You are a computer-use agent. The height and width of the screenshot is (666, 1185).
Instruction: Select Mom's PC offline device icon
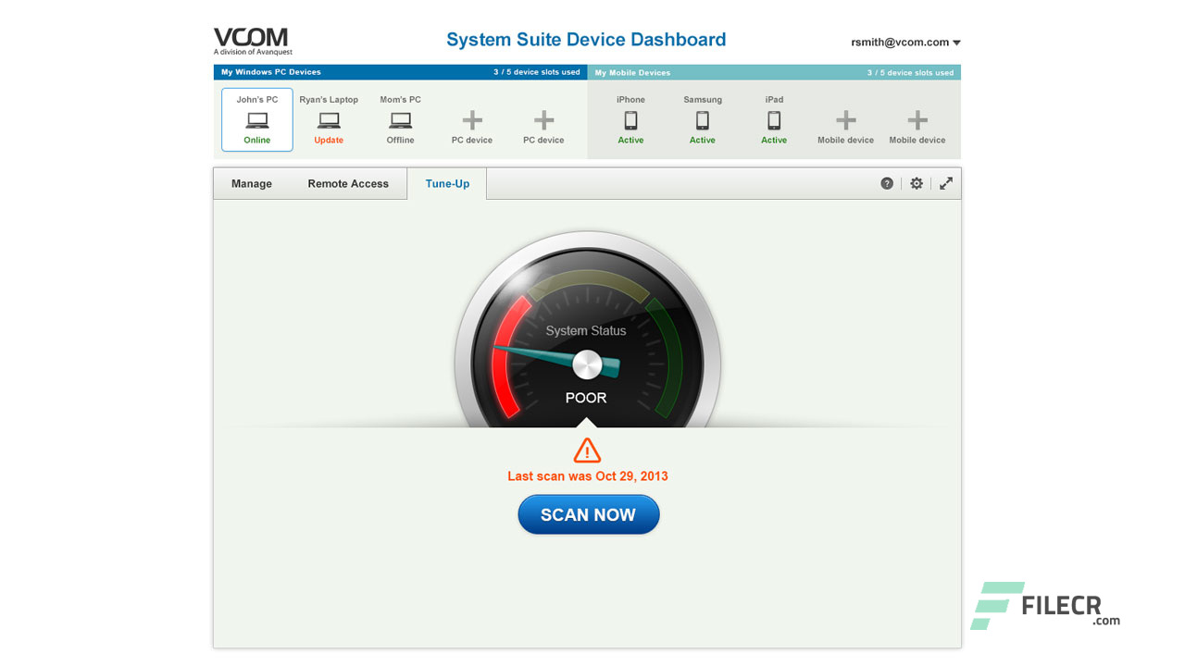(x=400, y=120)
